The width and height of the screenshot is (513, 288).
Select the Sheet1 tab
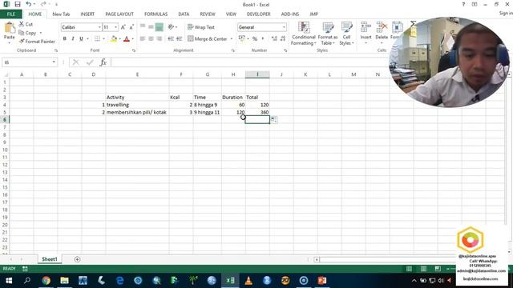point(50,259)
